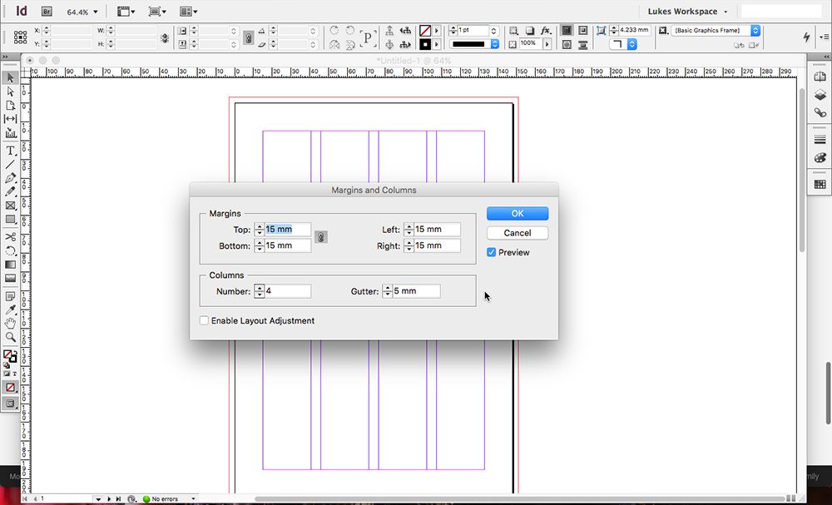Cancel the Margins and Columns dialog

517,233
